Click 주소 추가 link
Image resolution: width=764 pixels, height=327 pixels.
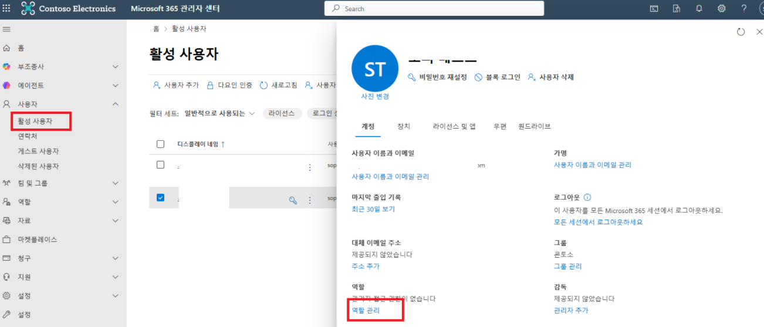366,266
